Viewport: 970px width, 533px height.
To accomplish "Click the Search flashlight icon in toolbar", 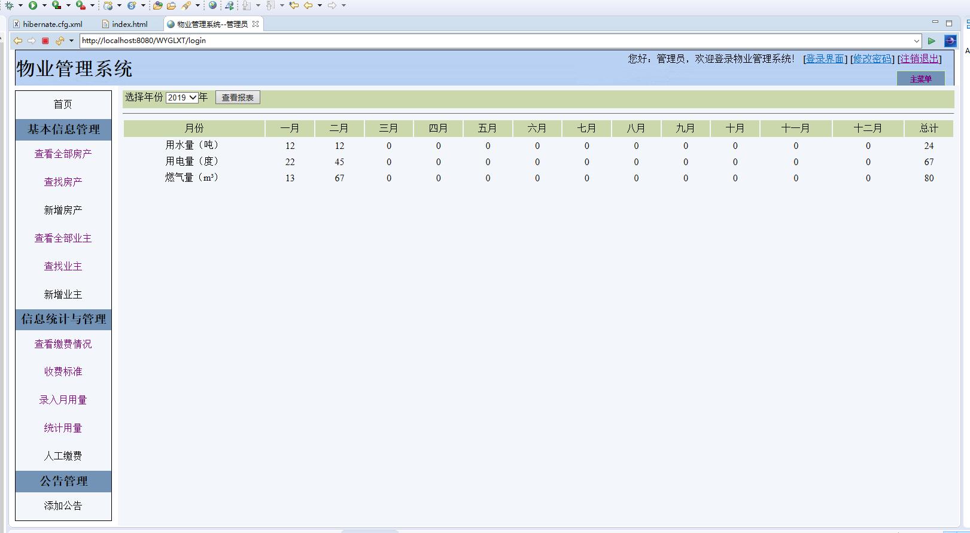I will (x=186, y=5).
